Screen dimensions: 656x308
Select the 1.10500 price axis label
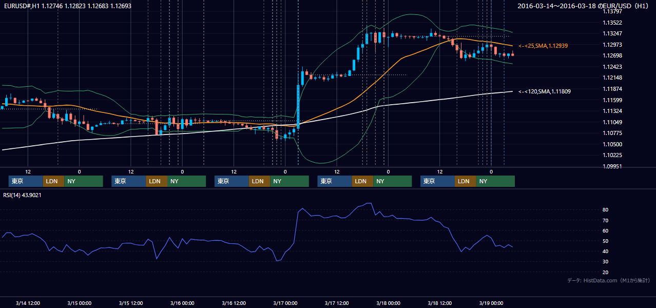pyautogui.click(x=612, y=144)
